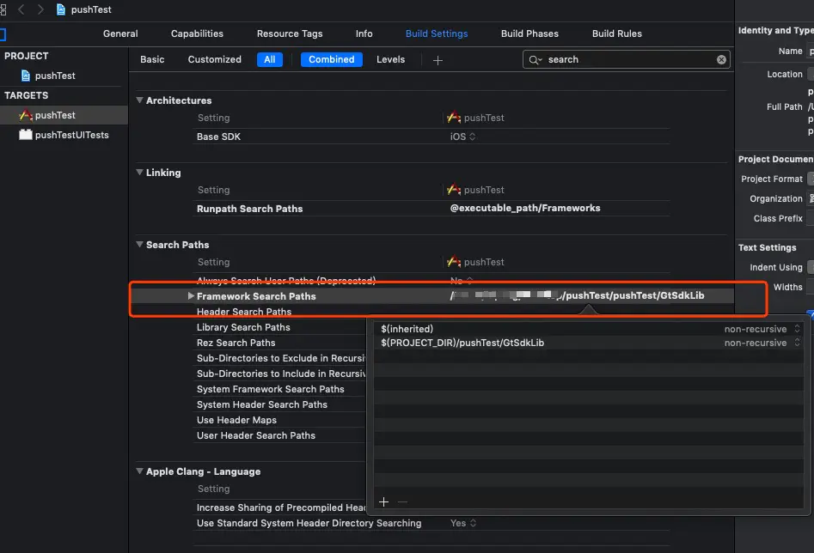Select Sub-Directories to Include in Recursive setting
The height and width of the screenshot is (553, 814).
pyautogui.click(x=281, y=374)
